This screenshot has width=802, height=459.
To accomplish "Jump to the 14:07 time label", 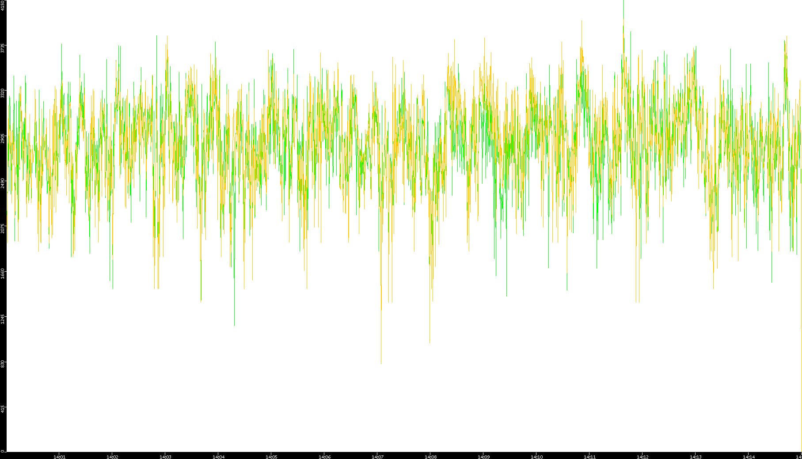I will tap(377, 457).
